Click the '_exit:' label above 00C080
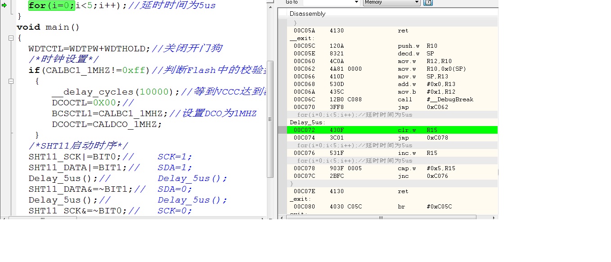Screen dimensions: 611x262 click(300, 199)
